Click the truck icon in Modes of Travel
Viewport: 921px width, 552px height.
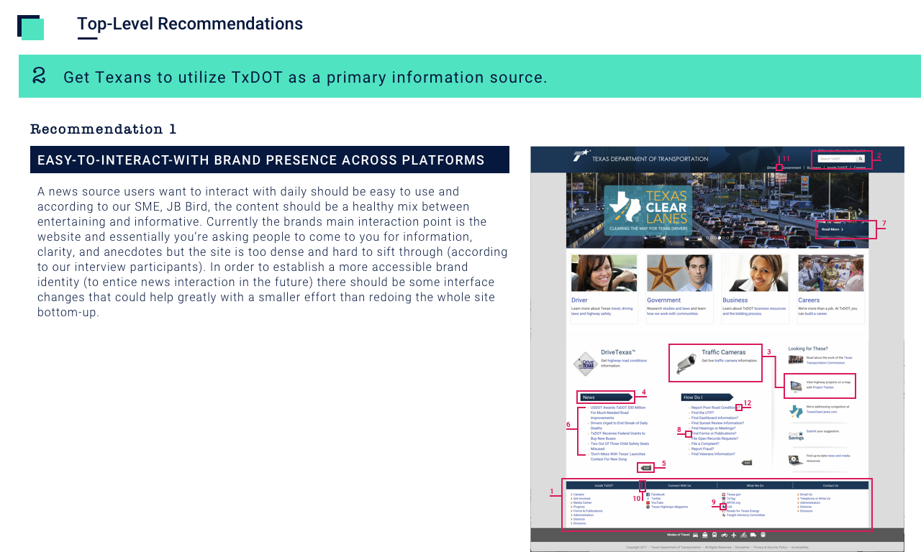pyautogui.click(x=753, y=535)
